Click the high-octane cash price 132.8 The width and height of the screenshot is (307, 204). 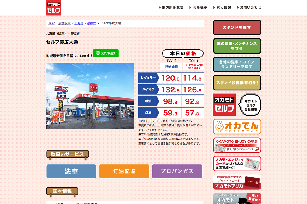170,90
